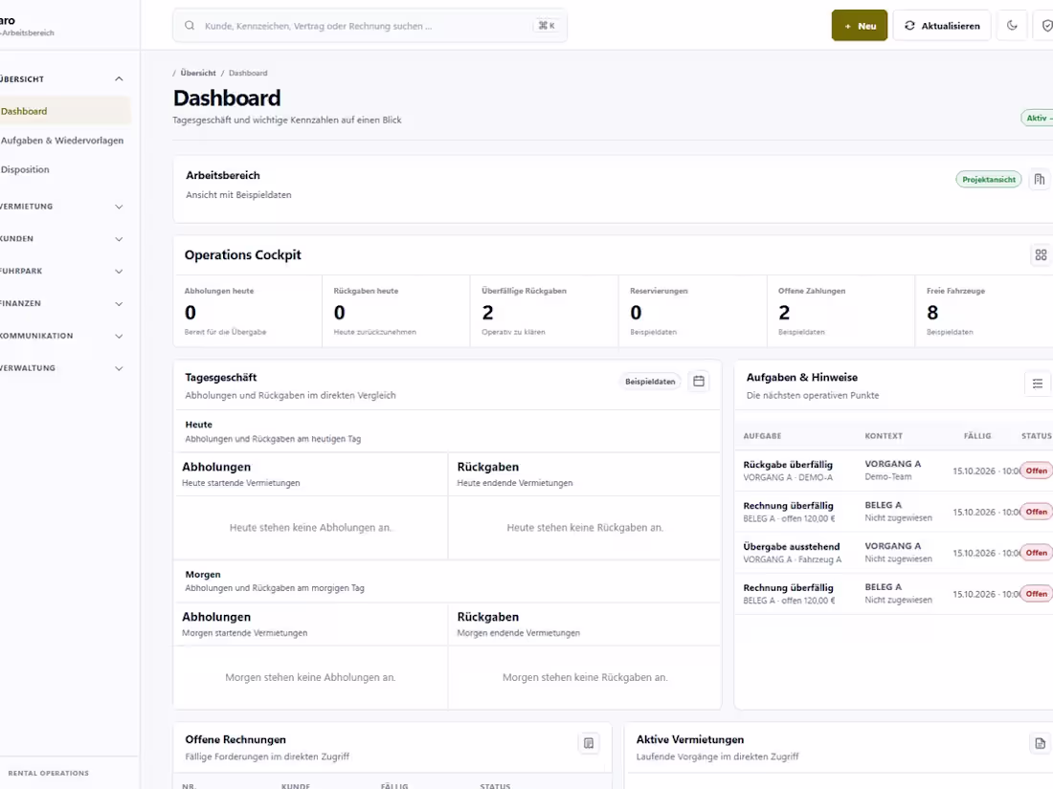The width and height of the screenshot is (1053, 789).
Task: Click Offen status of Rückgabe überfällig
Action: coord(1036,471)
